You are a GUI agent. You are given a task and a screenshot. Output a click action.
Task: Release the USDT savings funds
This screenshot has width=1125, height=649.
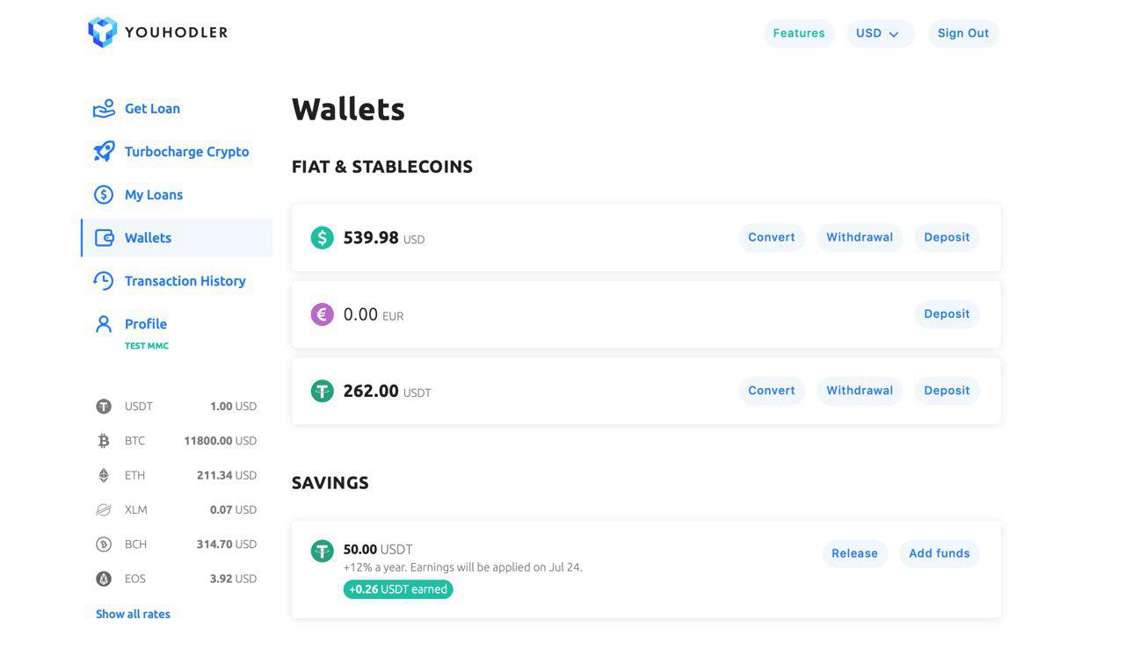(854, 553)
